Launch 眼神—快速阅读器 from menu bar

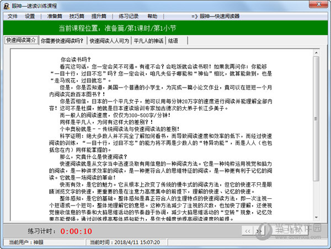tap(216, 16)
